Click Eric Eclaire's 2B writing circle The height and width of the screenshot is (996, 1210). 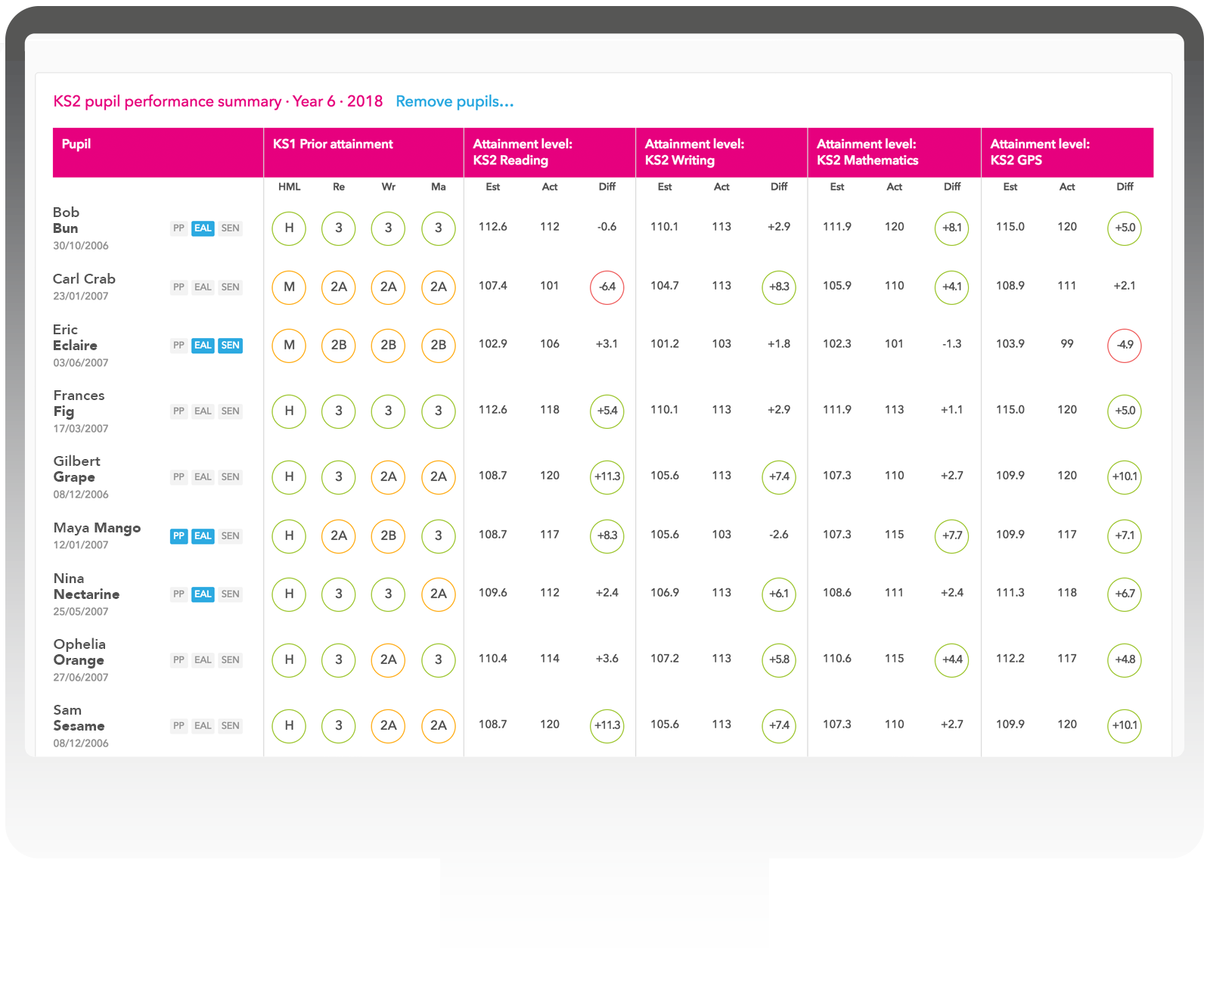(x=389, y=346)
